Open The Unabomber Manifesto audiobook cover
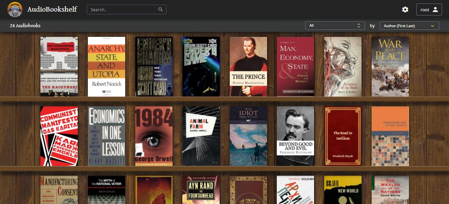 click(59, 67)
